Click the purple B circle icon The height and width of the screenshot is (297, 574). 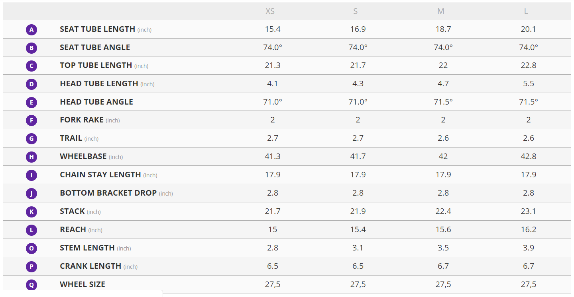[31, 48]
